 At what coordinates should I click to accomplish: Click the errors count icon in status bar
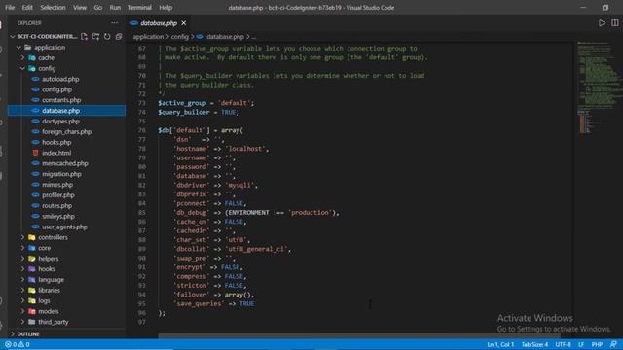tap(11, 344)
